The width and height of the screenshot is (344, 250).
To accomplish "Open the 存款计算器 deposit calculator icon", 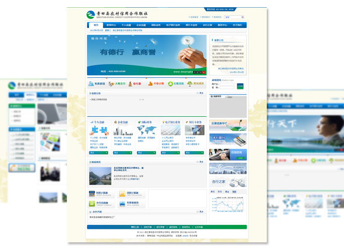I will [92, 194].
